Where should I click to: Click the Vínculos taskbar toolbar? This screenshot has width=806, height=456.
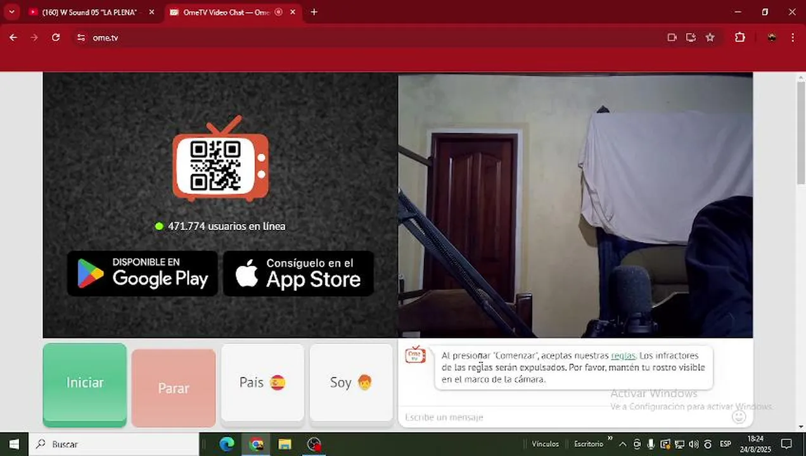[x=545, y=444]
